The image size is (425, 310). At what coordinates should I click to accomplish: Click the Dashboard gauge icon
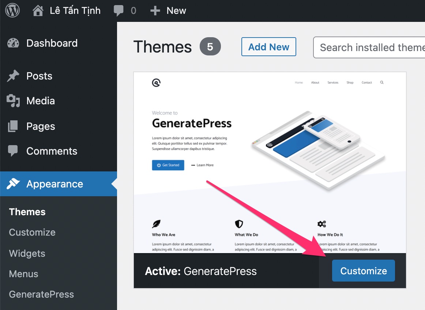pos(13,43)
